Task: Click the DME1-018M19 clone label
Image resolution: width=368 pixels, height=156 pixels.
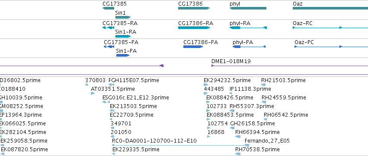Action: pyautogui.click(x=231, y=61)
